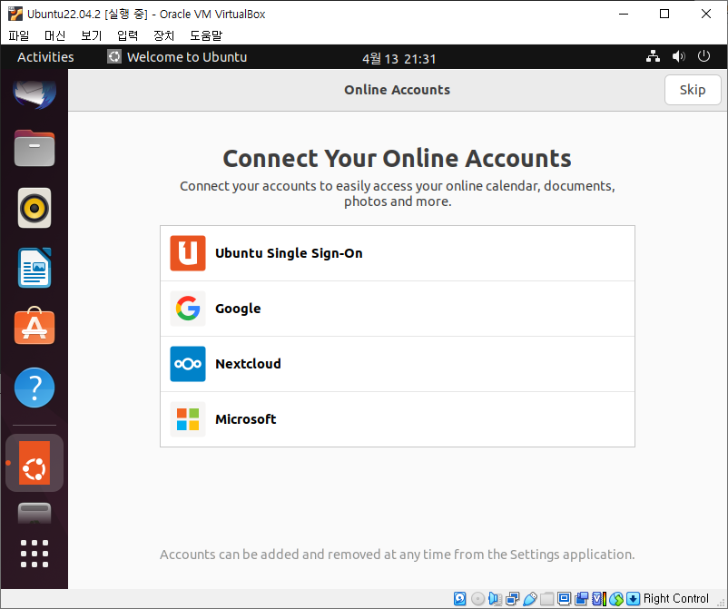Click VirtualBox keyboard capture arrow icon
The height and width of the screenshot is (609, 728).
click(x=633, y=598)
